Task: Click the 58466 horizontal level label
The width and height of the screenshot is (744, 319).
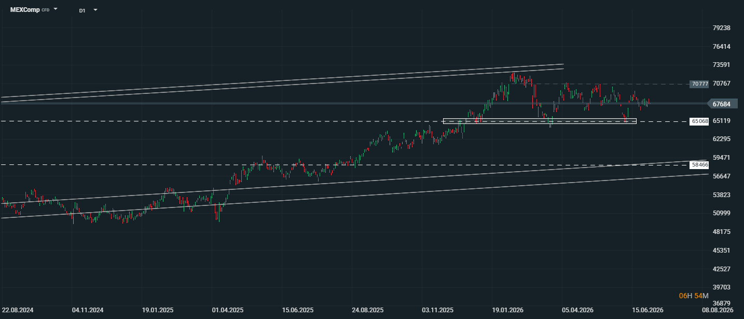Action: coord(699,164)
